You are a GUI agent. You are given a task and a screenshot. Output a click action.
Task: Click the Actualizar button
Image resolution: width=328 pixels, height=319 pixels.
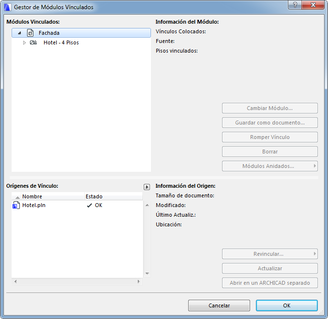coord(270,268)
